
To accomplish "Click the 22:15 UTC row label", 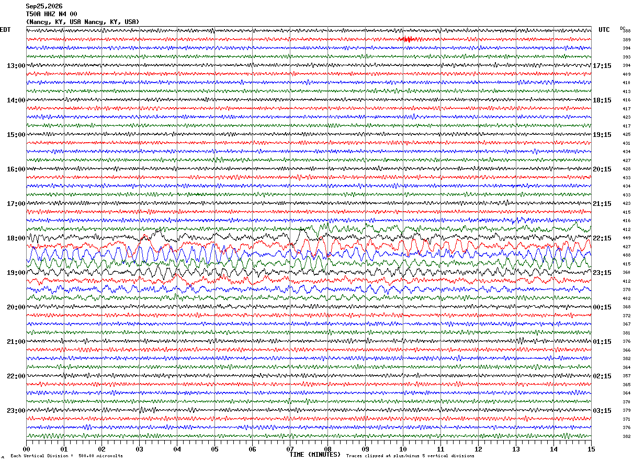I will tap(602, 238).
